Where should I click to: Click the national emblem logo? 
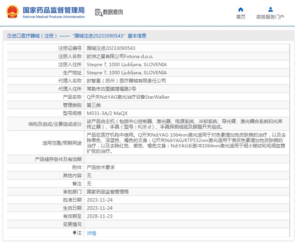(12, 12)
